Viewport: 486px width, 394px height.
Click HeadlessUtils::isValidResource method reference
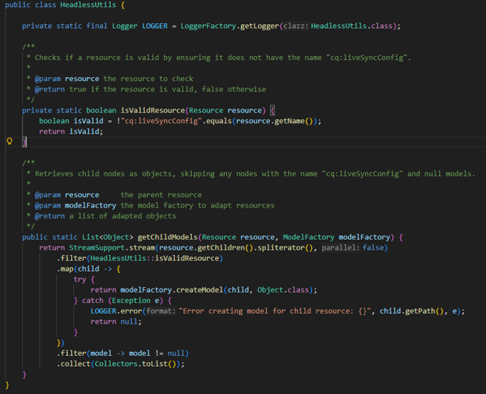pos(154,258)
